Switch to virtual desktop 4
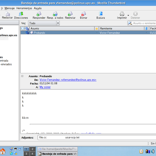This screenshot has width=156, height=156. click(x=32, y=154)
